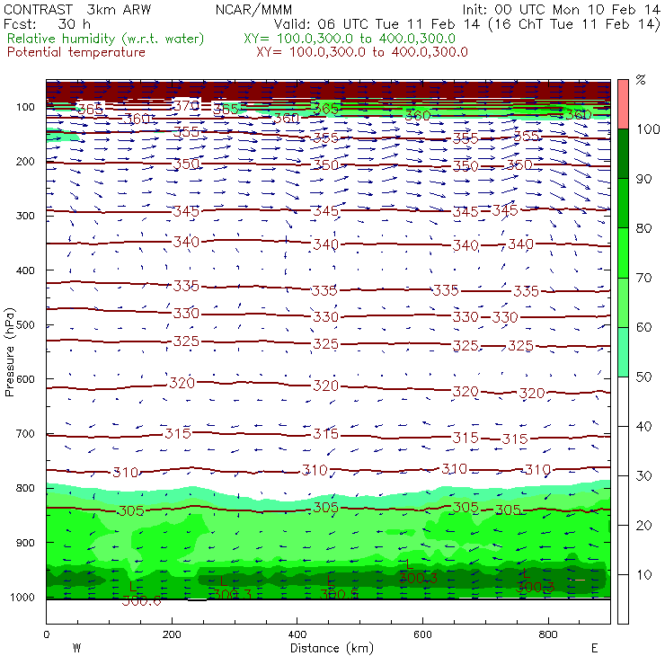Click the "Fcst: 30 h" forecast label

point(47,24)
